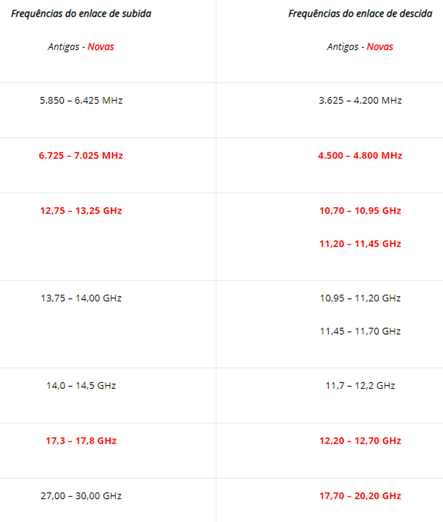Click the red 11,20 – 11,45 GHz value

pos(360,243)
